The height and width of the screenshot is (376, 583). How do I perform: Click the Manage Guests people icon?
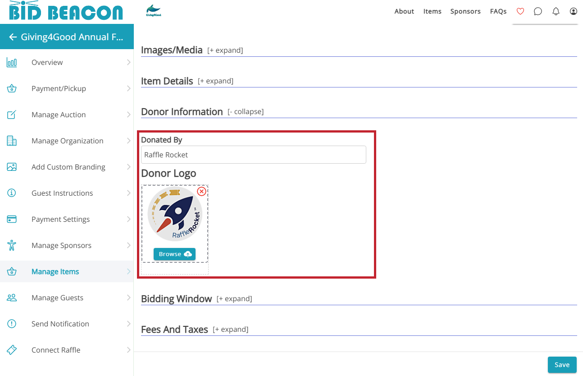12,298
